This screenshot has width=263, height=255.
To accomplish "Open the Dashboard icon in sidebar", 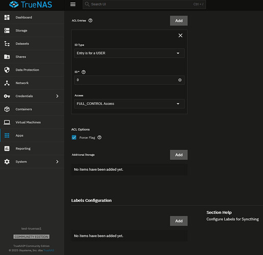I will pyautogui.click(x=7, y=17).
